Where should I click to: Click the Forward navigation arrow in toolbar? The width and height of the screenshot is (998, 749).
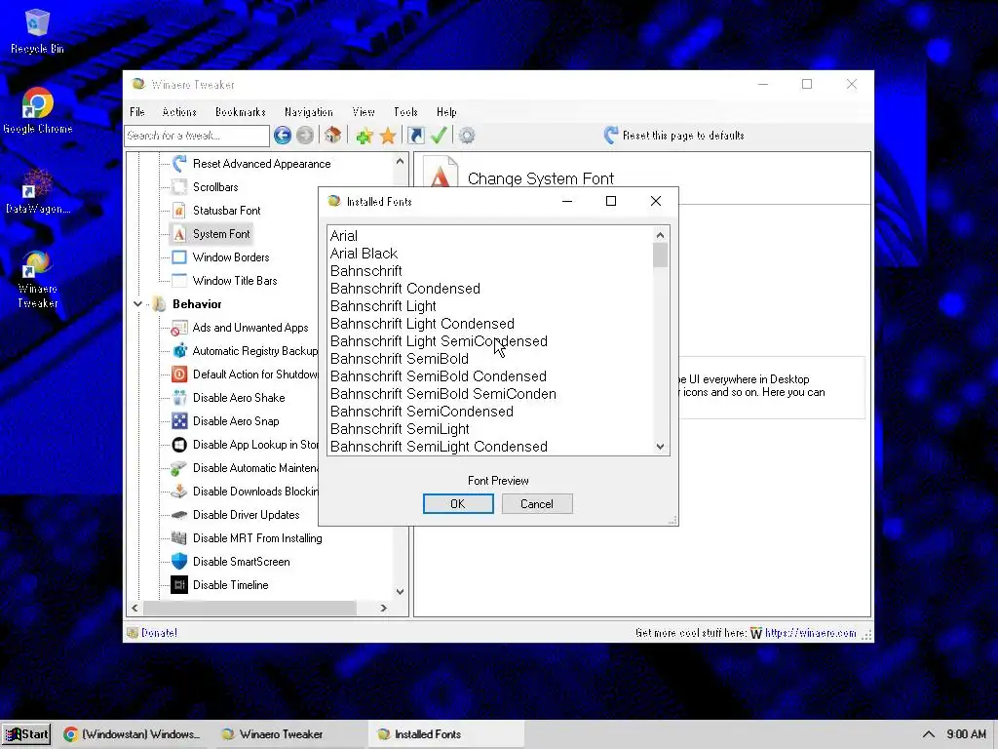click(x=305, y=135)
